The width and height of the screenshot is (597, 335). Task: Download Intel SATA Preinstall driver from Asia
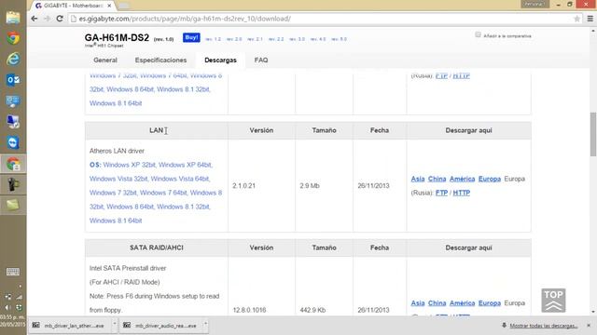click(x=418, y=303)
